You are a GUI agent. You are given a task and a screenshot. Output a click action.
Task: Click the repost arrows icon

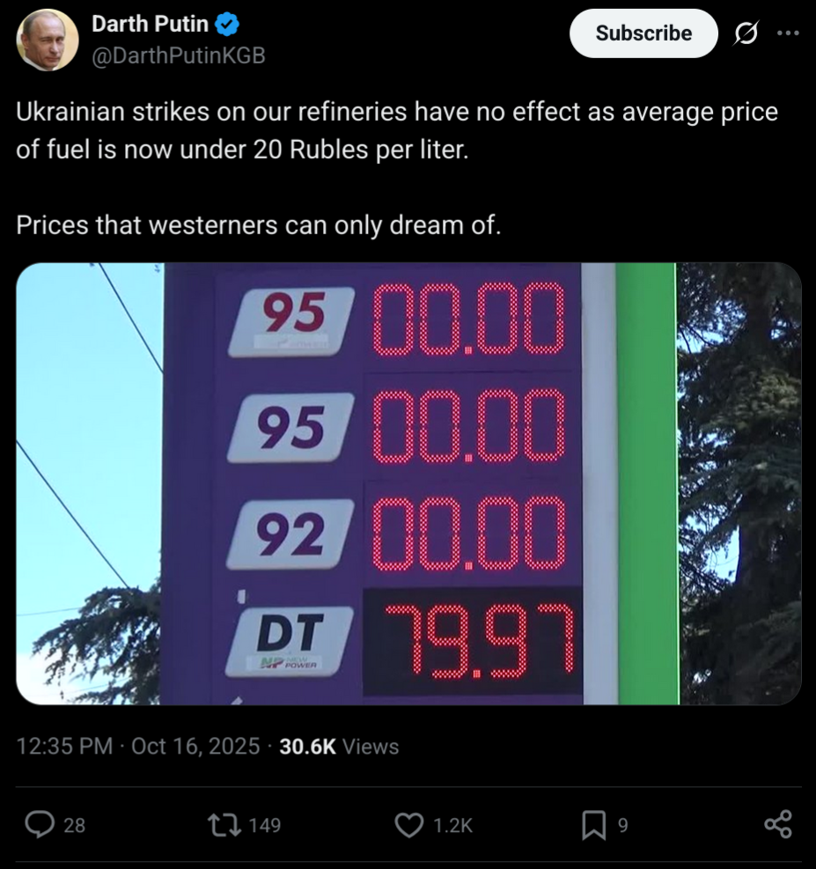[218, 824]
